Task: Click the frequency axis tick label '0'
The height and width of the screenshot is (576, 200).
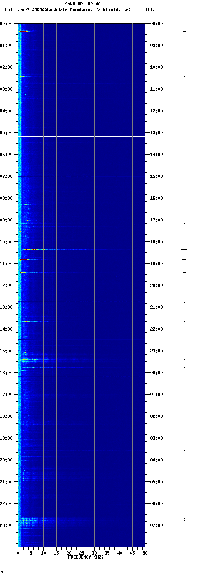Action: (x=18, y=553)
